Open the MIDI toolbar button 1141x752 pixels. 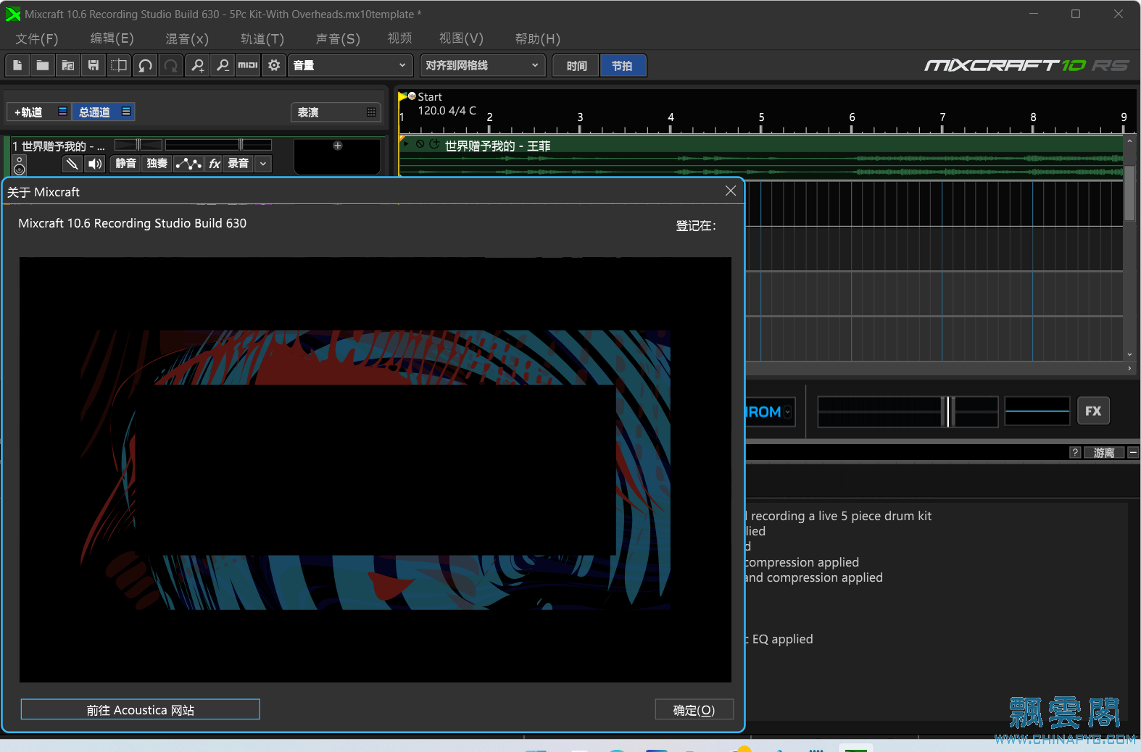click(x=248, y=65)
